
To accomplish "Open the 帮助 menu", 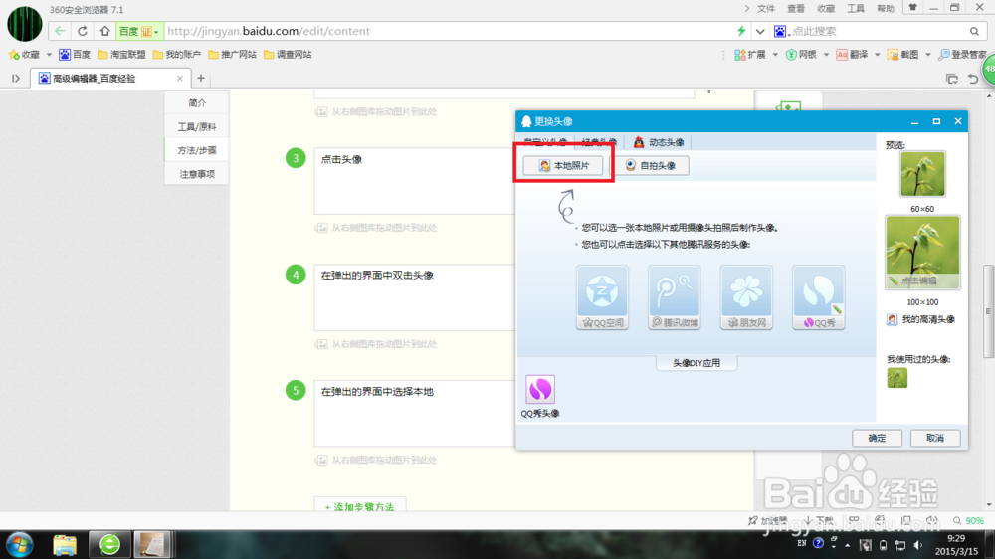I will pos(886,8).
